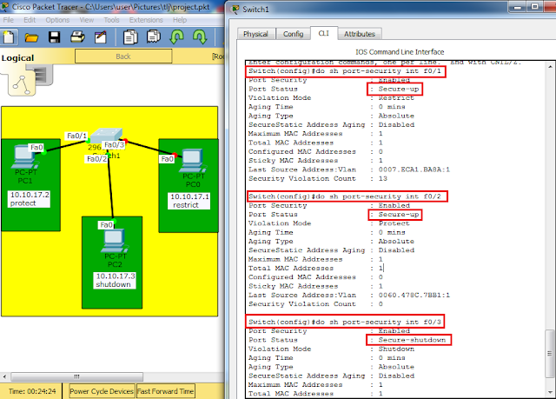
Task: Select the PC2 computer in the topology
Action: (x=114, y=241)
